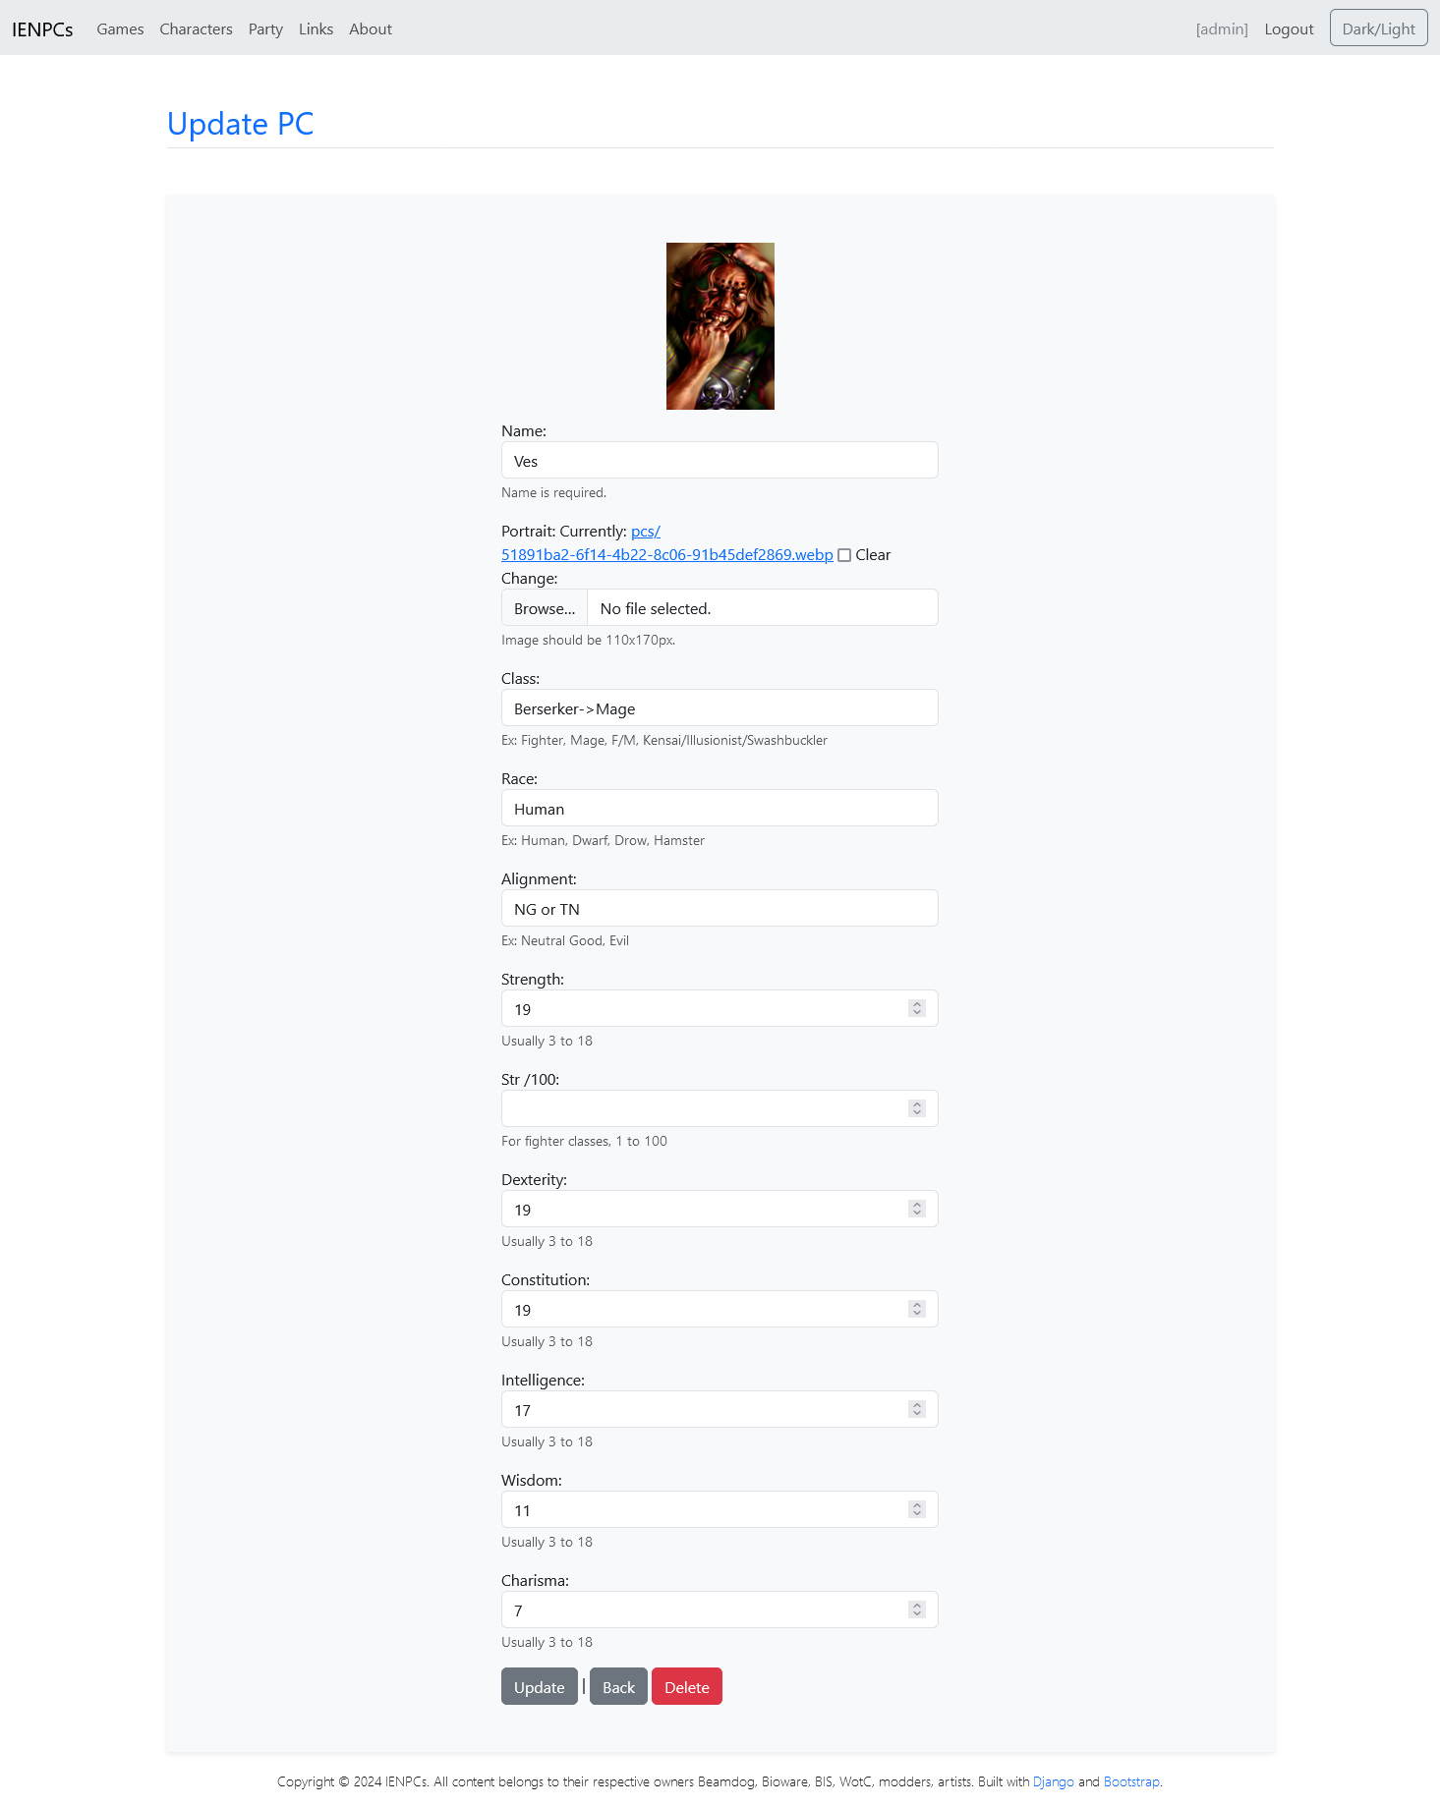Image resolution: width=1440 pixels, height=1807 pixels.
Task: Click the Charisma spinner arrows
Action: [x=916, y=1609]
